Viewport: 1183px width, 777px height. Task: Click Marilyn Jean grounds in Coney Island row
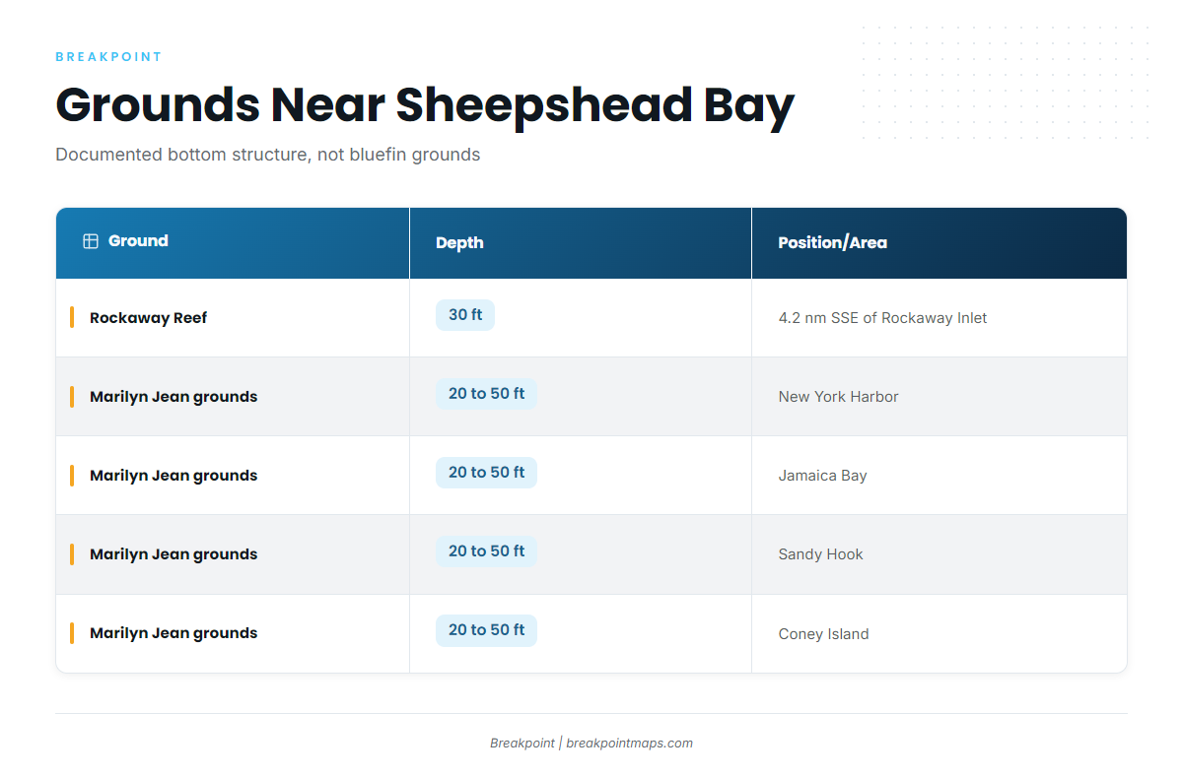point(174,633)
